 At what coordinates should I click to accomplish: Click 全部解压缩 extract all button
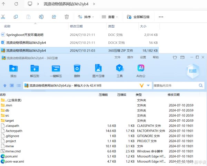point(138,17)
